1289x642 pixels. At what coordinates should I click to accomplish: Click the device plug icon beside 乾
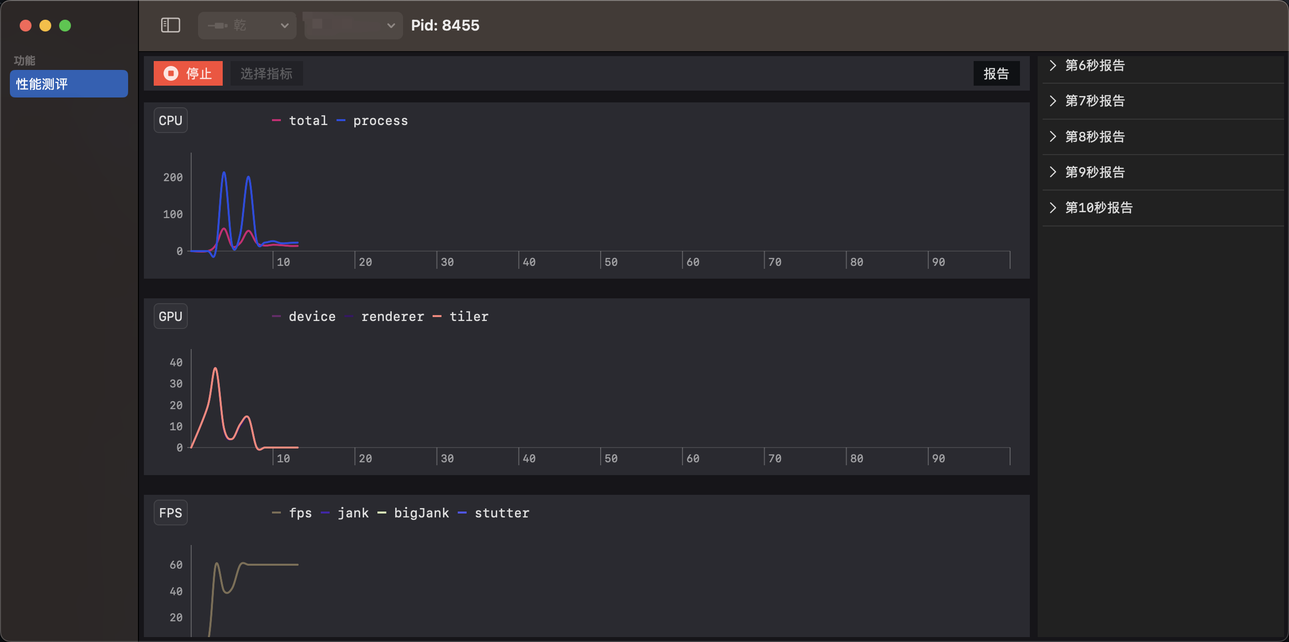click(217, 26)
